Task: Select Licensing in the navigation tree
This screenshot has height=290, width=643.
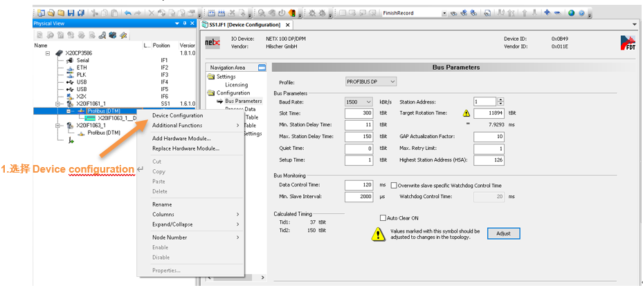Action: pyautogui.click(x=237, y=85)
